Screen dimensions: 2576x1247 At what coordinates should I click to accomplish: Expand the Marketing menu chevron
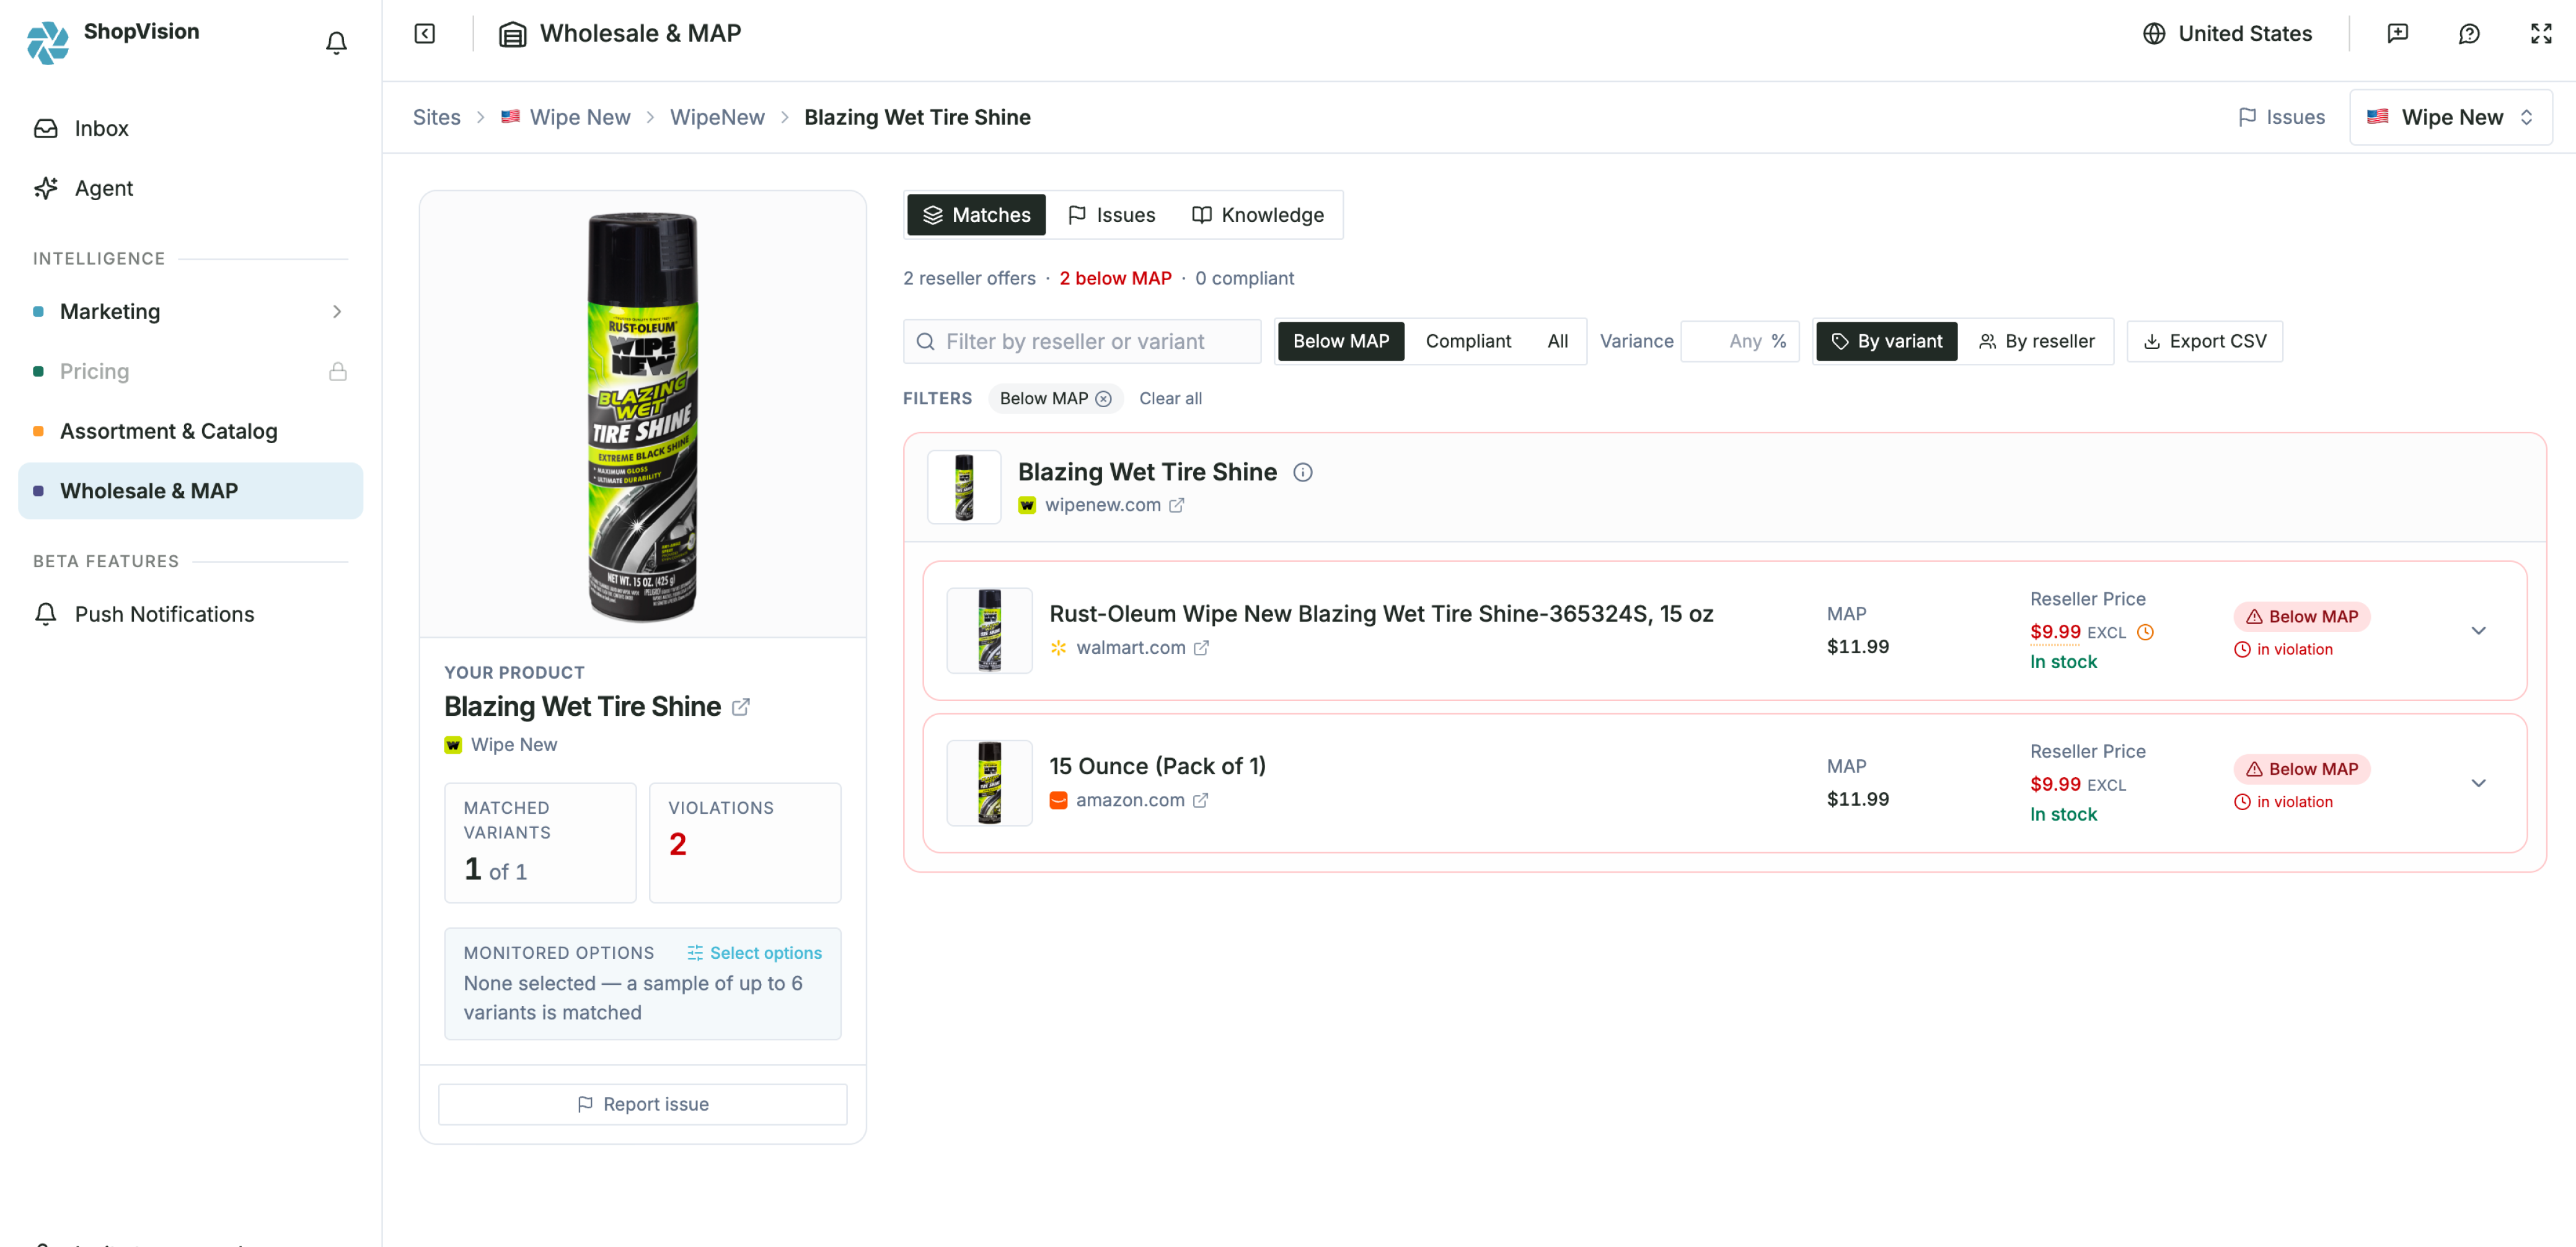pos(337,311)
